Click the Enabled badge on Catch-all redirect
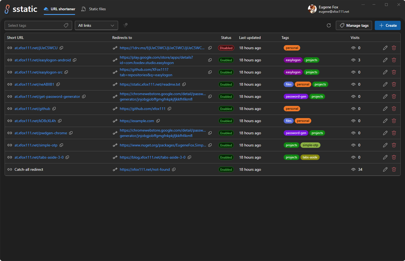This screenshot has height=261, width=405. click(226, 169)
